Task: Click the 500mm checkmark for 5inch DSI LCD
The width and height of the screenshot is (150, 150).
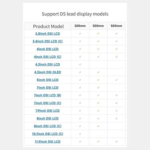Action: [x=116, y=80]
